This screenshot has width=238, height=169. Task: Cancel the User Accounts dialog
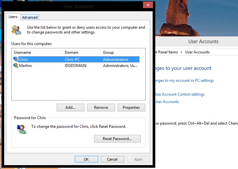112,159
